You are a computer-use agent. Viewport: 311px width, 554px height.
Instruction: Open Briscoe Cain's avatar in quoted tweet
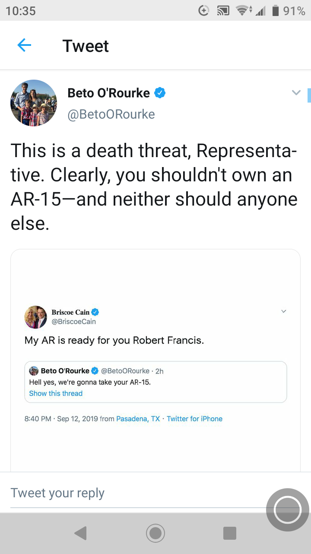(35, 317)
